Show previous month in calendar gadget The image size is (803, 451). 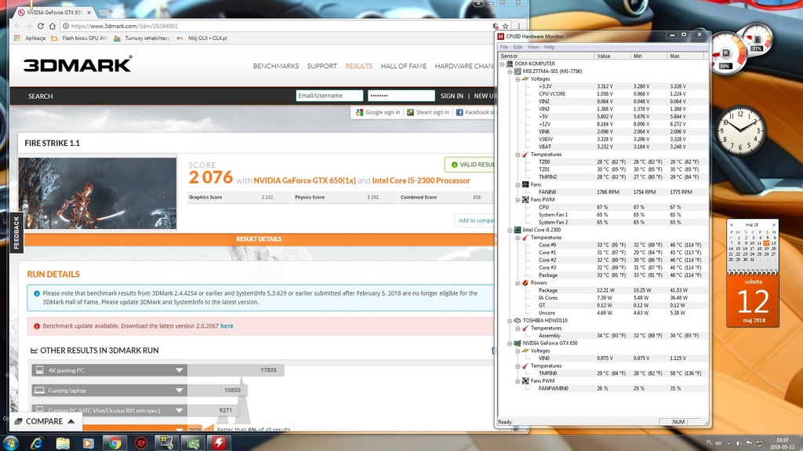pyautogui.click(x=732, y=225)
